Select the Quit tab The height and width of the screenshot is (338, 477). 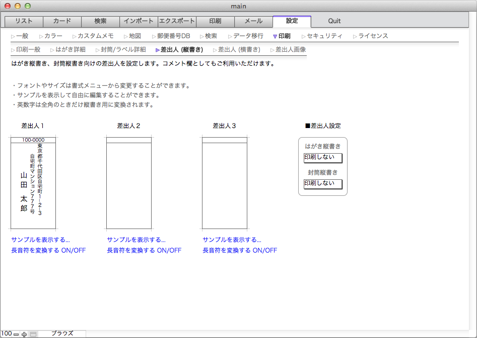point(334,21)
